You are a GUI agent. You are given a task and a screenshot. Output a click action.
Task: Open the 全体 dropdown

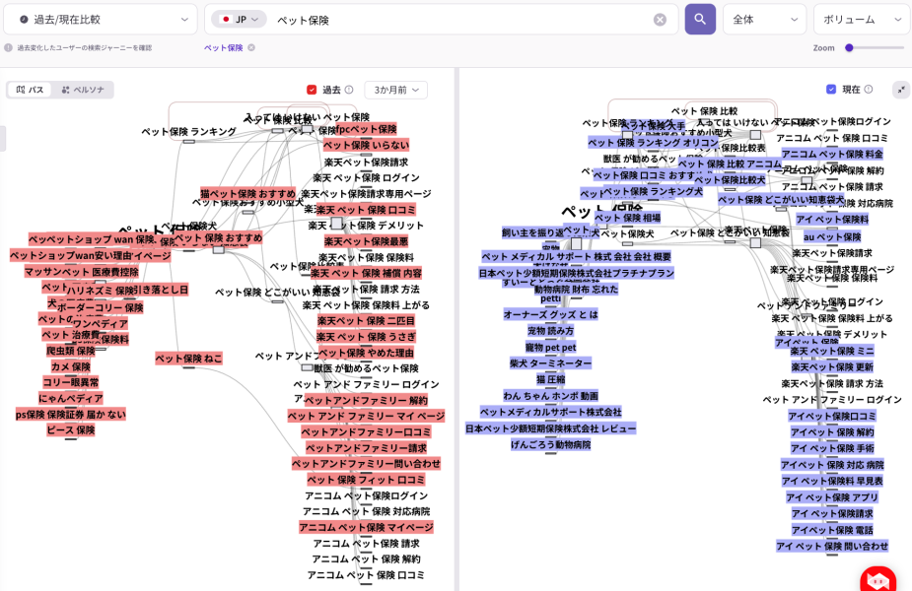pos(764,19)
